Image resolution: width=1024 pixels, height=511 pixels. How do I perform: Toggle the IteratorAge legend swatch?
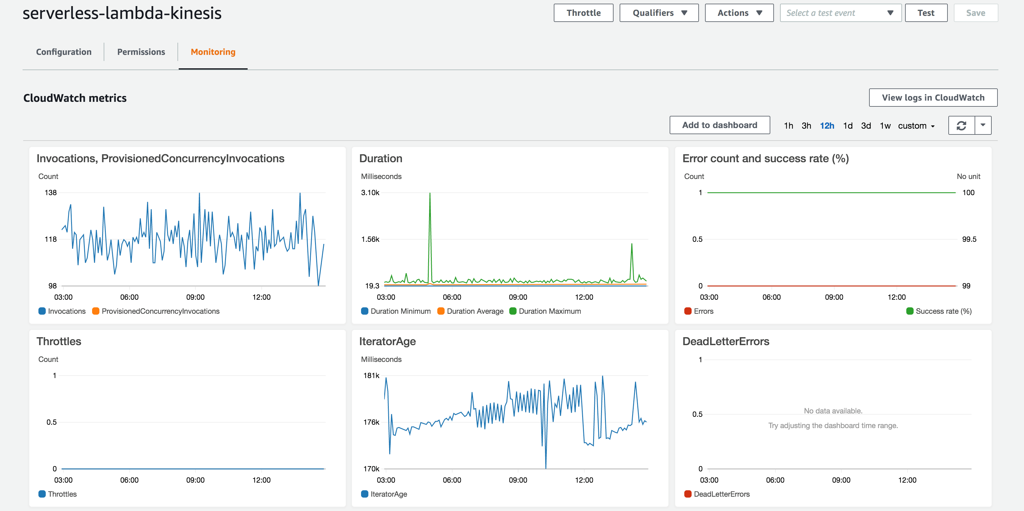[364, 494]
